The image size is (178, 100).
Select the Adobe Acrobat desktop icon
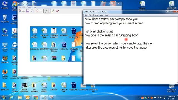point(14,33)
